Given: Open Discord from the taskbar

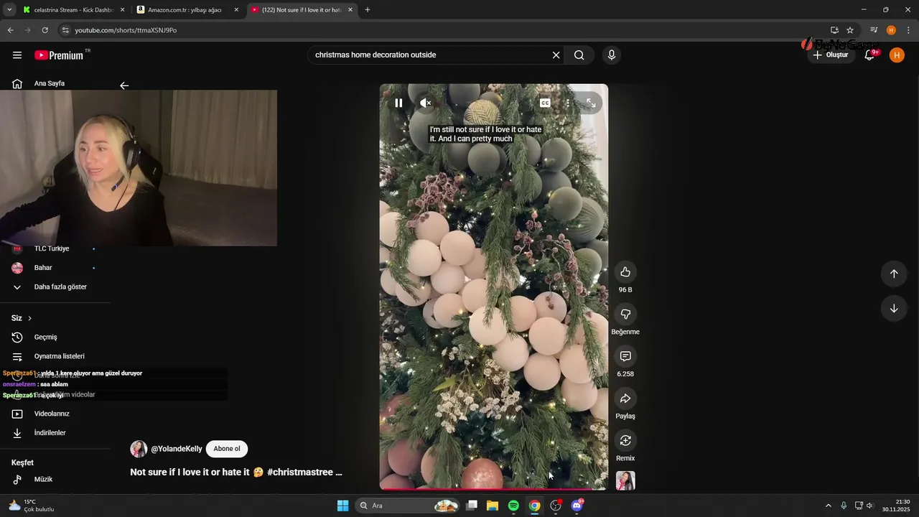Looking at the screenshot, I should [x=577, y=506].
